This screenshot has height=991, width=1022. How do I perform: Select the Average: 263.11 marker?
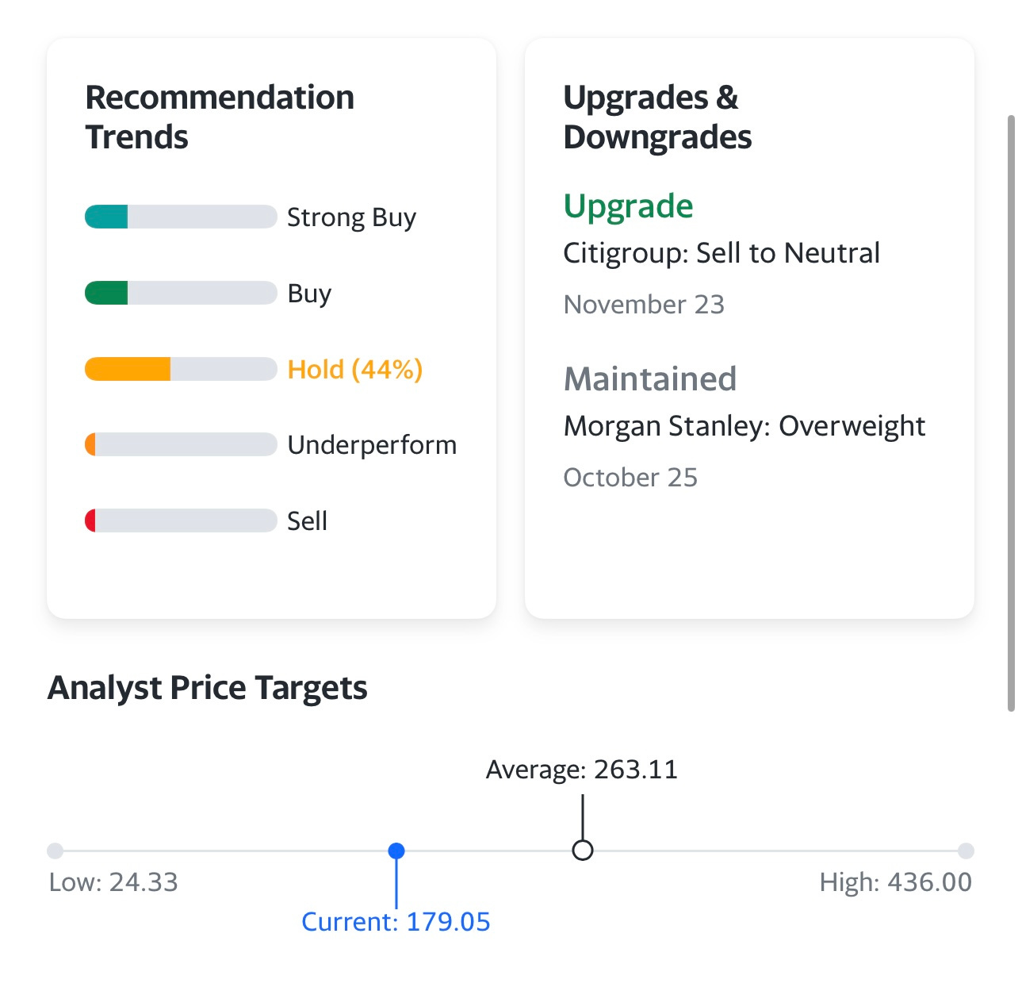(581, 851)
